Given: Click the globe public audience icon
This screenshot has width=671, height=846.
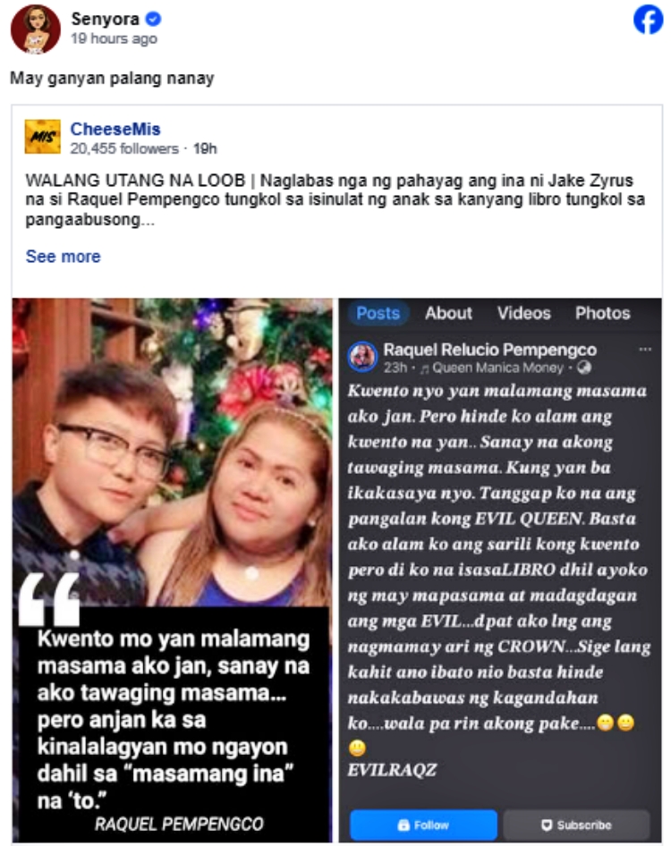Looking at the screenshot, I should (584, 368).
